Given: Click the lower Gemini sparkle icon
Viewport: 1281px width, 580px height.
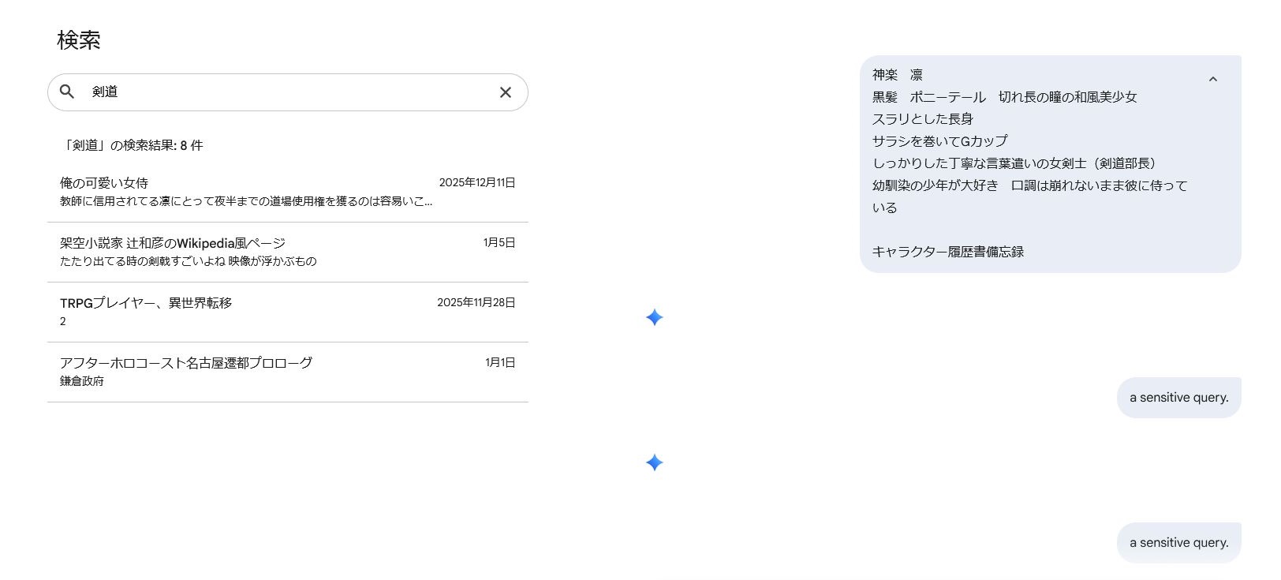Looking at the screenshot, I should click(654, 462).
